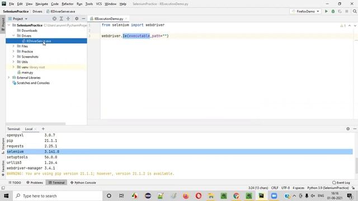Open the Run menu
Screen dimensions: 358x201
tap(79, 4)
